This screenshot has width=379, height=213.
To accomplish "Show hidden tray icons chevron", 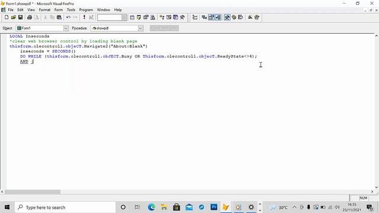I will coord(294,207).
